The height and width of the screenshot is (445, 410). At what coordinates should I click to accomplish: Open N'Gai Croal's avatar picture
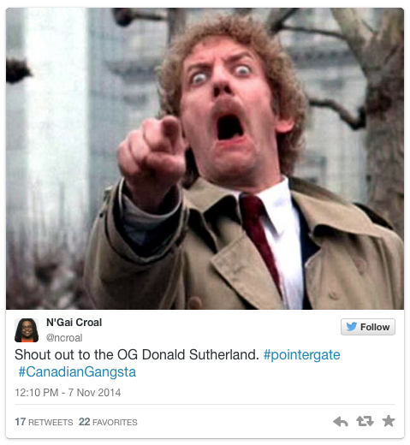[x=27, y=330]
